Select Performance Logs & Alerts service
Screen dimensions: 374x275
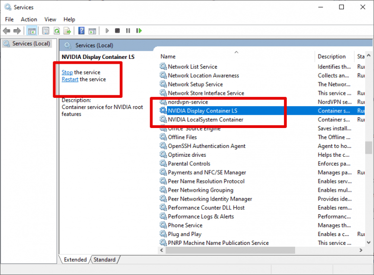point(262,217)
